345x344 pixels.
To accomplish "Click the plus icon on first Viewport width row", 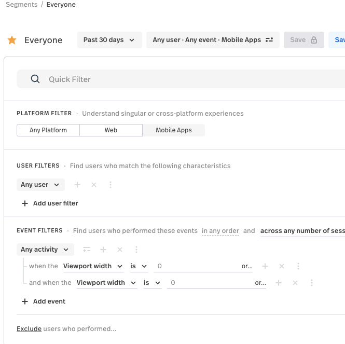I will [265, 266].
